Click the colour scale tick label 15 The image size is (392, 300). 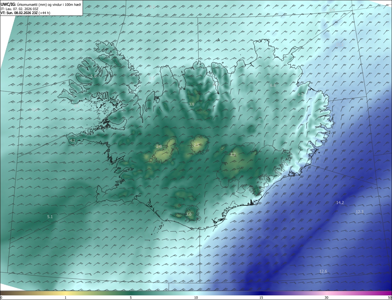[261, 298]
